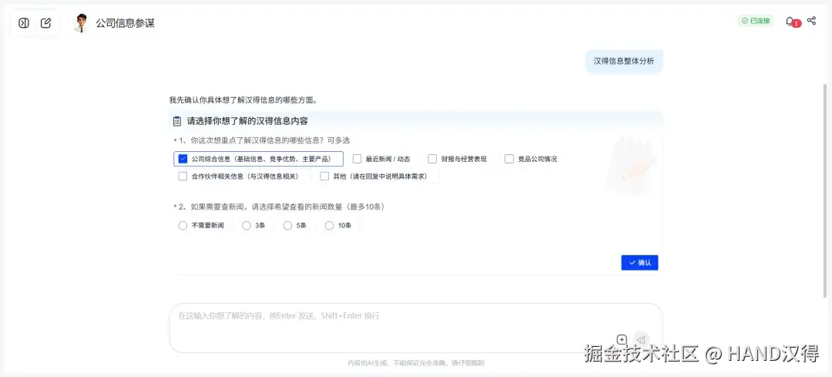This screenshot has height=377, width=832.
Task: Click question 1 label about 重点了解
Action: tap(264, 141)
